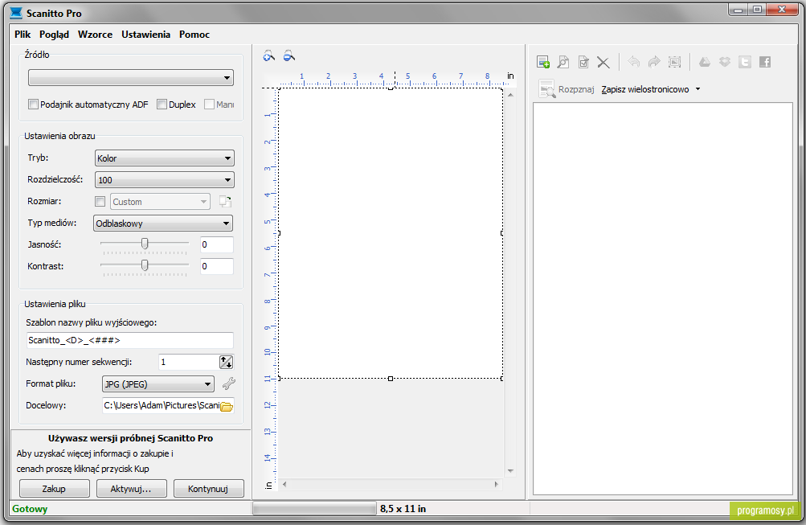The height and width of the screenshot is (525, 806).
Task: Click the crop to selection icon
Action: [x=674, y=62]
